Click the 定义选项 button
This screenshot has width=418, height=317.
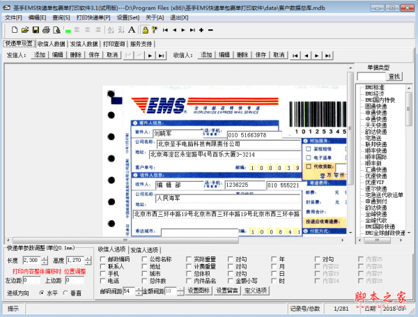click(256, 291)
